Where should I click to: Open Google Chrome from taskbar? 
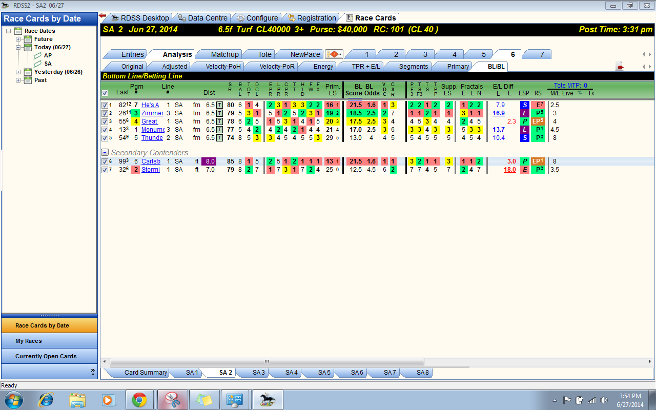click(x=139, y=400)
